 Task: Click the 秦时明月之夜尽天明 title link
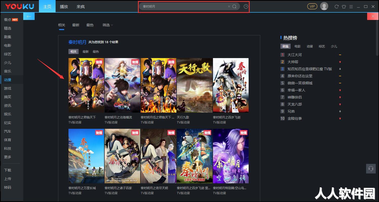click(154, 188)
